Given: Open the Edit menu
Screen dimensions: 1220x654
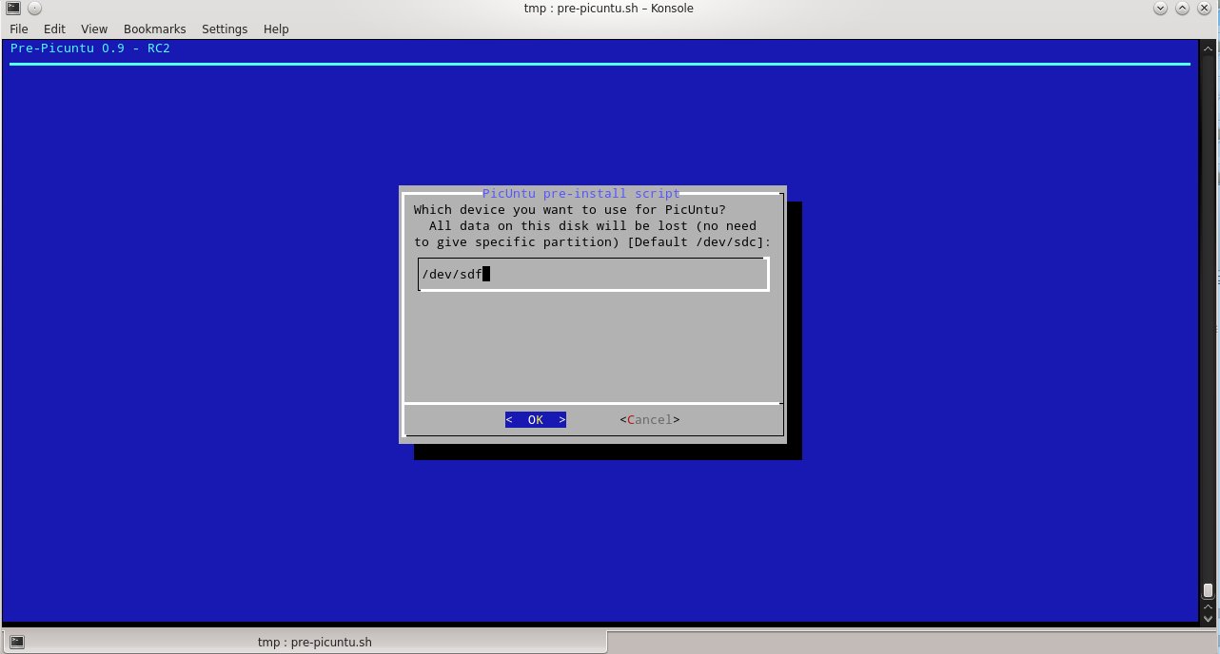Looking at the screenshot, I should point(54,29).
